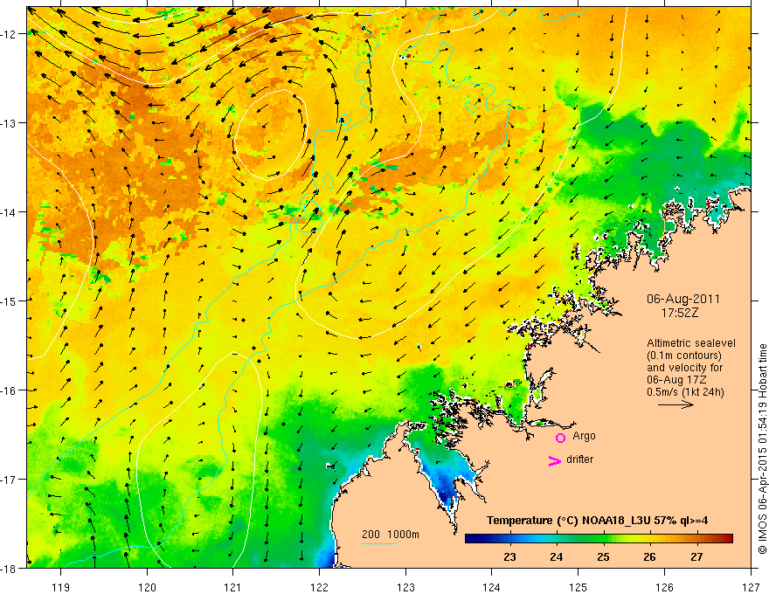Click the latitude label -13
This screenshot has width=769, height=594.
[10, 122]
